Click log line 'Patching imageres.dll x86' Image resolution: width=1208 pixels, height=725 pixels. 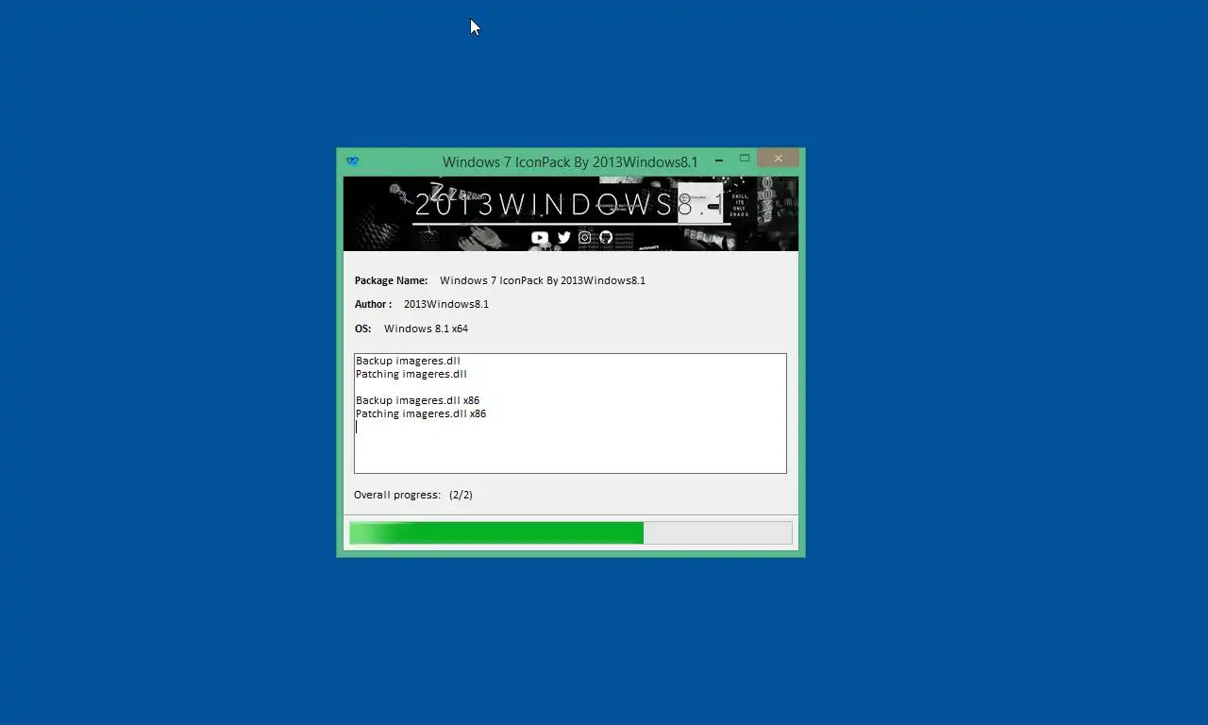point(421,413)
